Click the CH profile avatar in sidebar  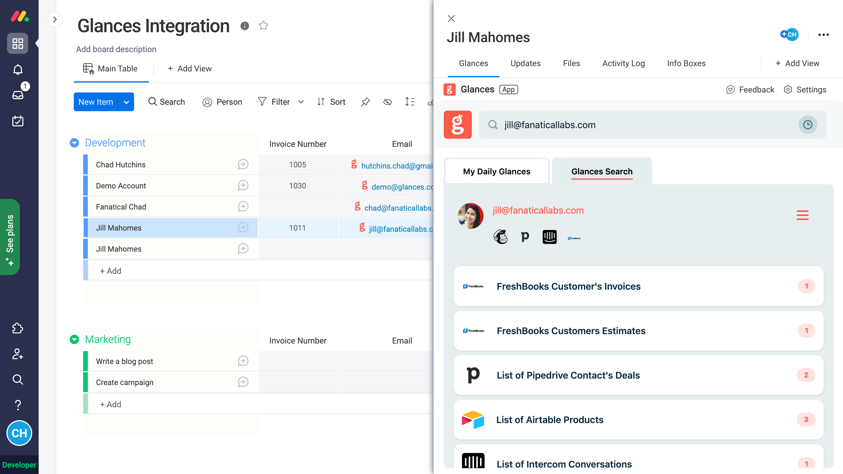19,433
